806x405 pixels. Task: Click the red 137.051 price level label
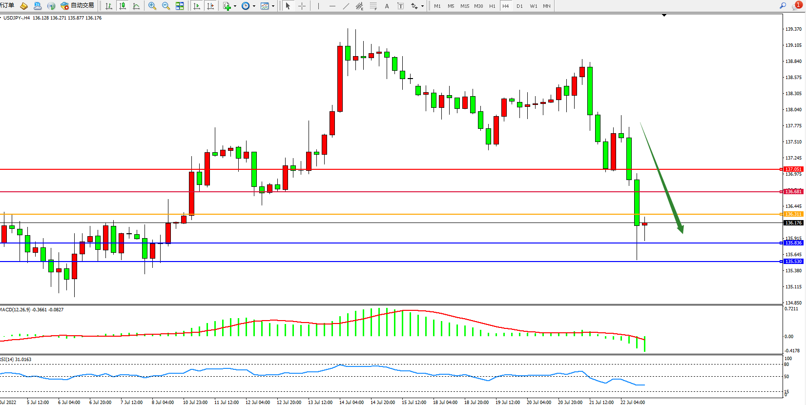pos(793,169)
